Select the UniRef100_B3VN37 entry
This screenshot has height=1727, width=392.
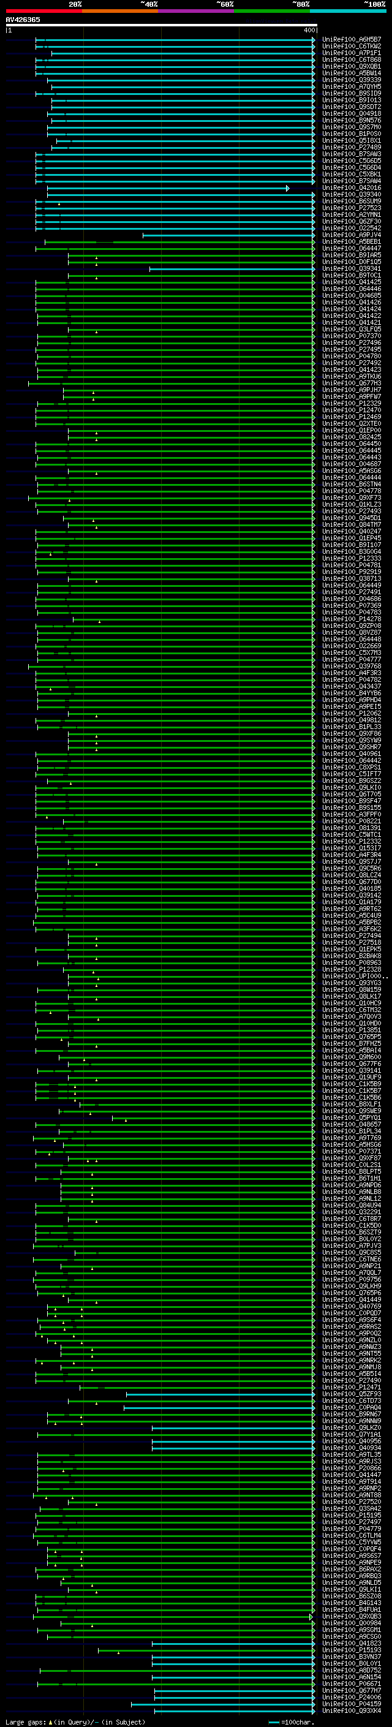pos(352,1657)
